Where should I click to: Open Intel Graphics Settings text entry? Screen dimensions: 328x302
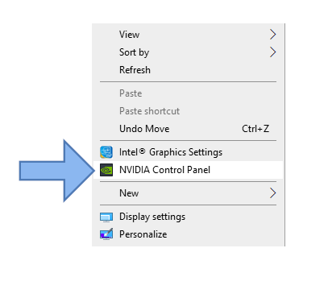pos(171,152)
